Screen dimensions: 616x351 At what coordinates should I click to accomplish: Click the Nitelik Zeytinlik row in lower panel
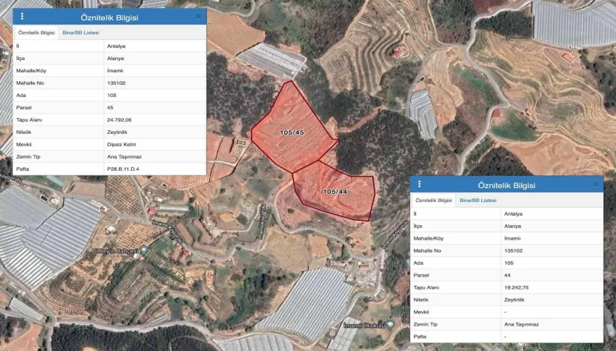(x=507, y=300)
